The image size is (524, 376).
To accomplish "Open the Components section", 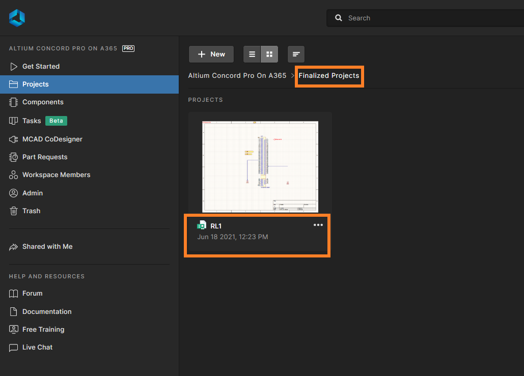I will tap(43, 102).
